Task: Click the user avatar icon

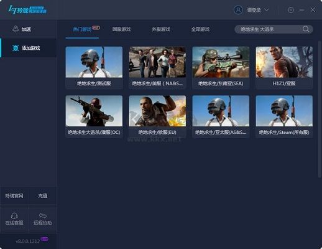Action: coord(238,10)
